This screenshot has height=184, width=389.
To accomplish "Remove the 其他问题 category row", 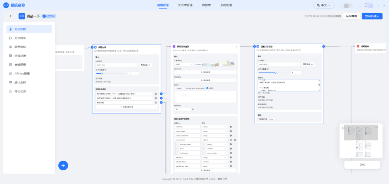I will click(156, 102).
